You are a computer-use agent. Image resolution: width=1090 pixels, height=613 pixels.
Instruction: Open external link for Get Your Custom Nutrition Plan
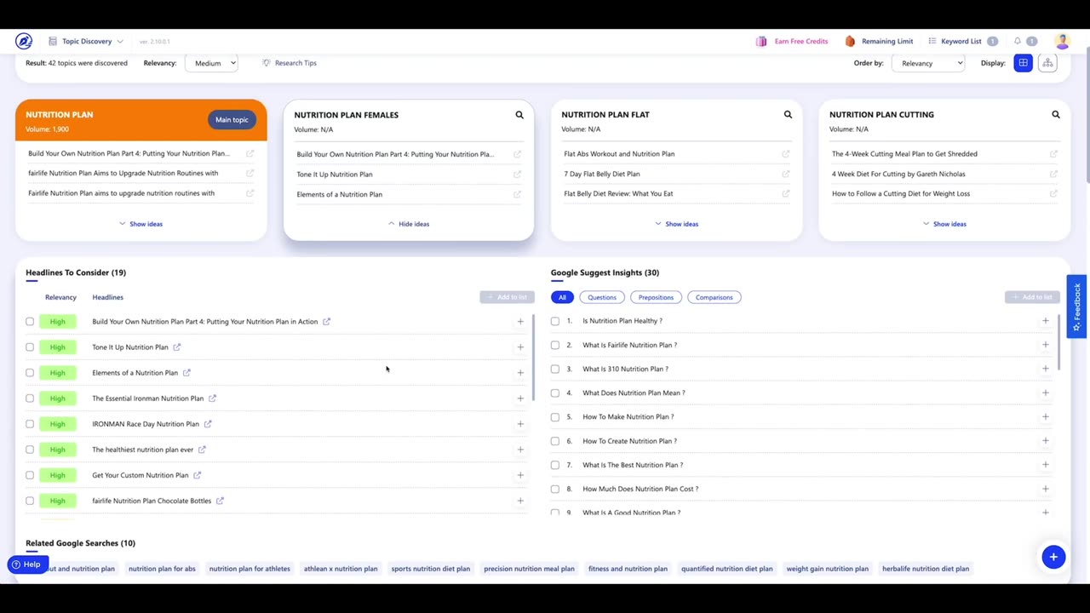[x=198, y=475]
